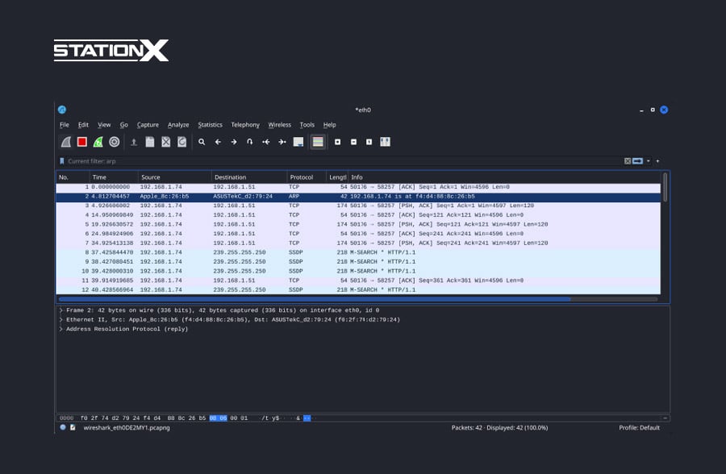Click the Profile: Default status text
726x474 pixels.
(x=639, y=428)
